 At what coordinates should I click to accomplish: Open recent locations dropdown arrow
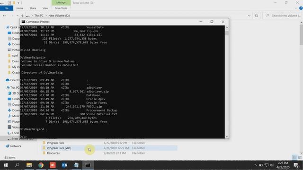[x=18, y=16]
